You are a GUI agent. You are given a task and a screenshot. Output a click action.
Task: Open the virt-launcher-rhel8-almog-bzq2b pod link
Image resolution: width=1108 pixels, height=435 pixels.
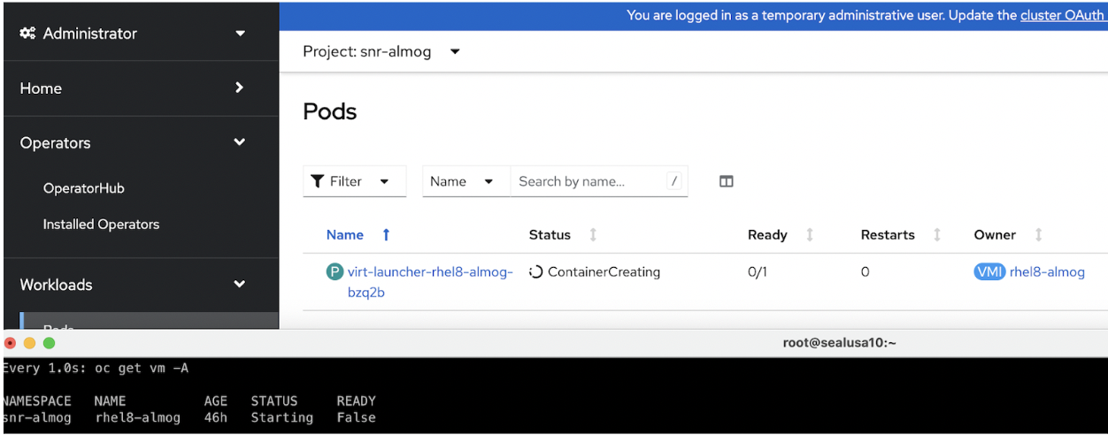[430, 272]
